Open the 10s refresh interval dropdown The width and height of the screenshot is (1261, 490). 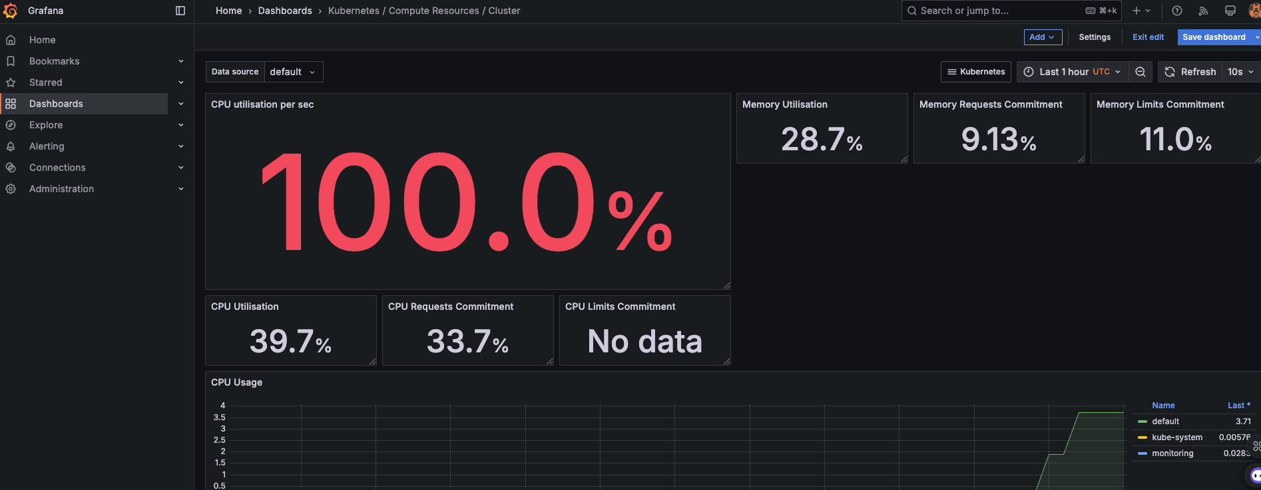click(1241, 72)
